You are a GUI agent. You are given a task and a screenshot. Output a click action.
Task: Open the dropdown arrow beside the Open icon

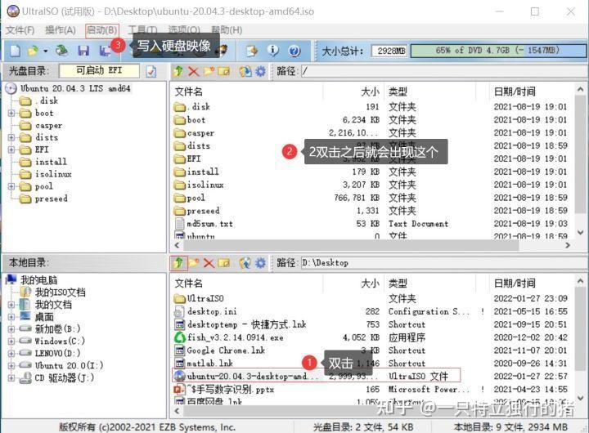pyautogui.click(x=46, y=51)
